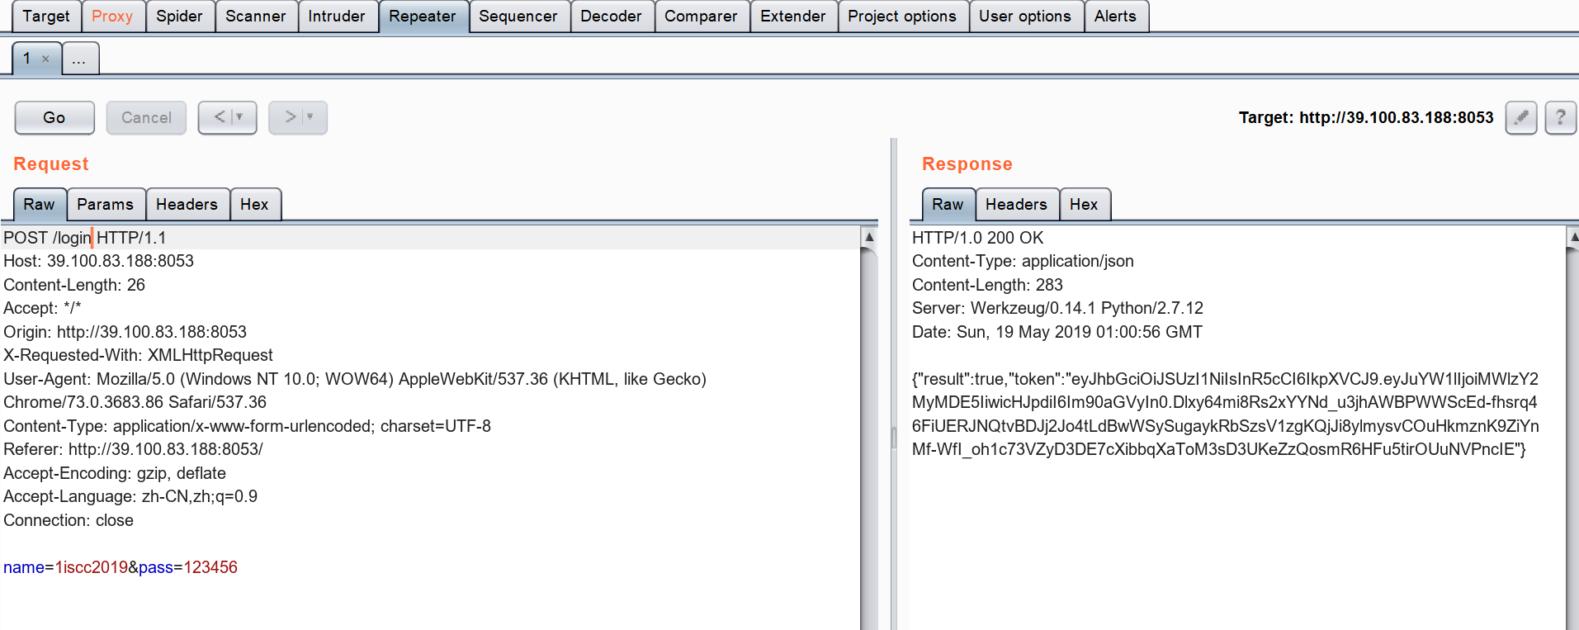
Task: Click the request pane vertical scrollbar track
Action: tap(869, 438)
